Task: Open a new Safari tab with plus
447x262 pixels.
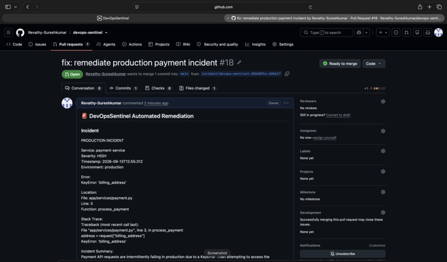Action: 429,7
